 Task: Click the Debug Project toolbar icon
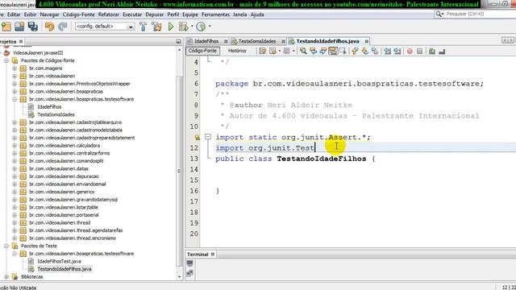coord(183,27)
